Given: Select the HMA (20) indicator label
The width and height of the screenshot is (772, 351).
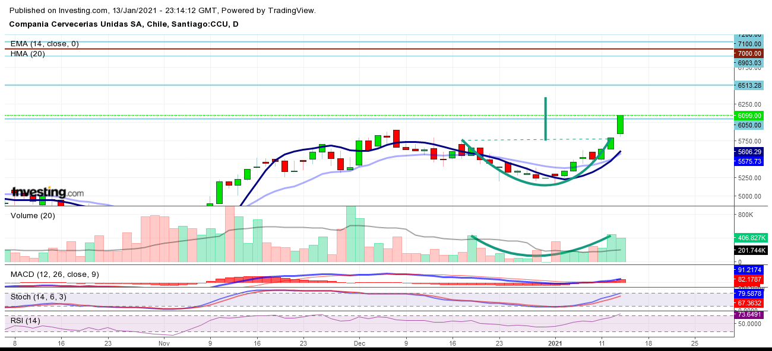Looking at the screenshot, I should pos(27,53).
